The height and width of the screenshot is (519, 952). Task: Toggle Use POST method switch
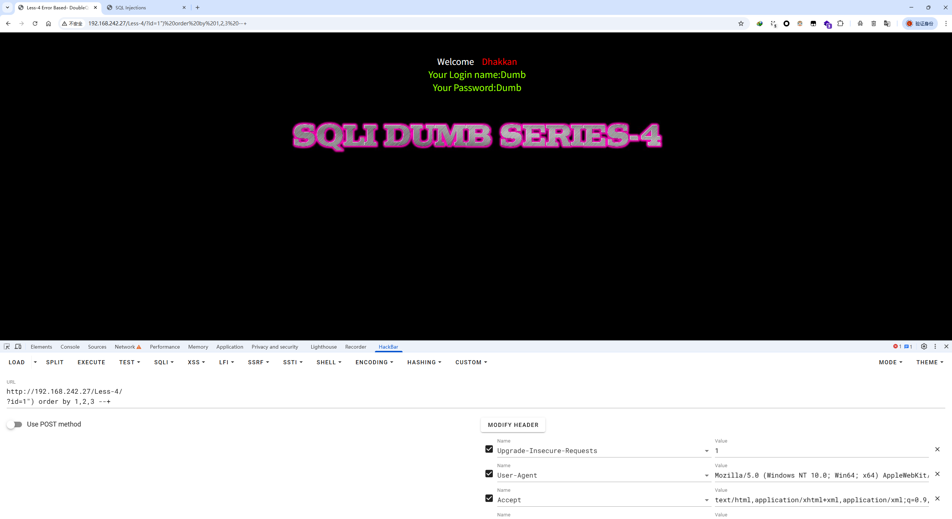coord(15,424)
